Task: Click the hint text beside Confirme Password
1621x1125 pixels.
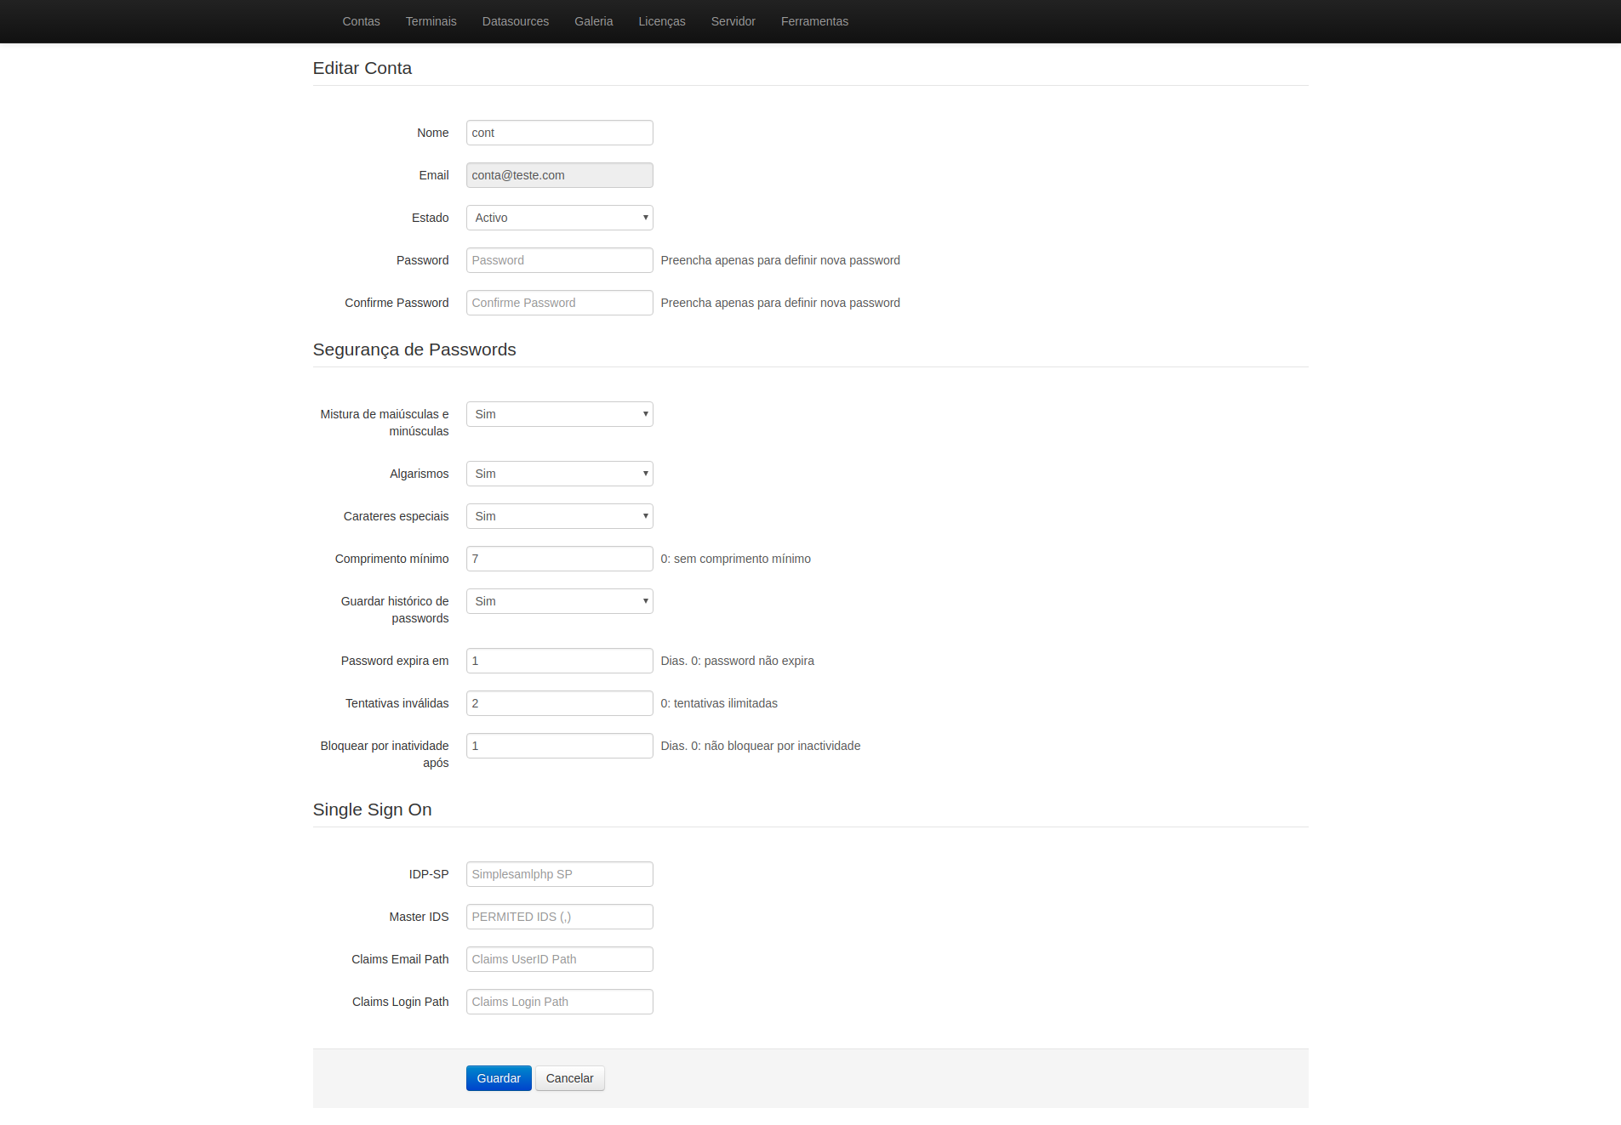Action: (780, 303)
